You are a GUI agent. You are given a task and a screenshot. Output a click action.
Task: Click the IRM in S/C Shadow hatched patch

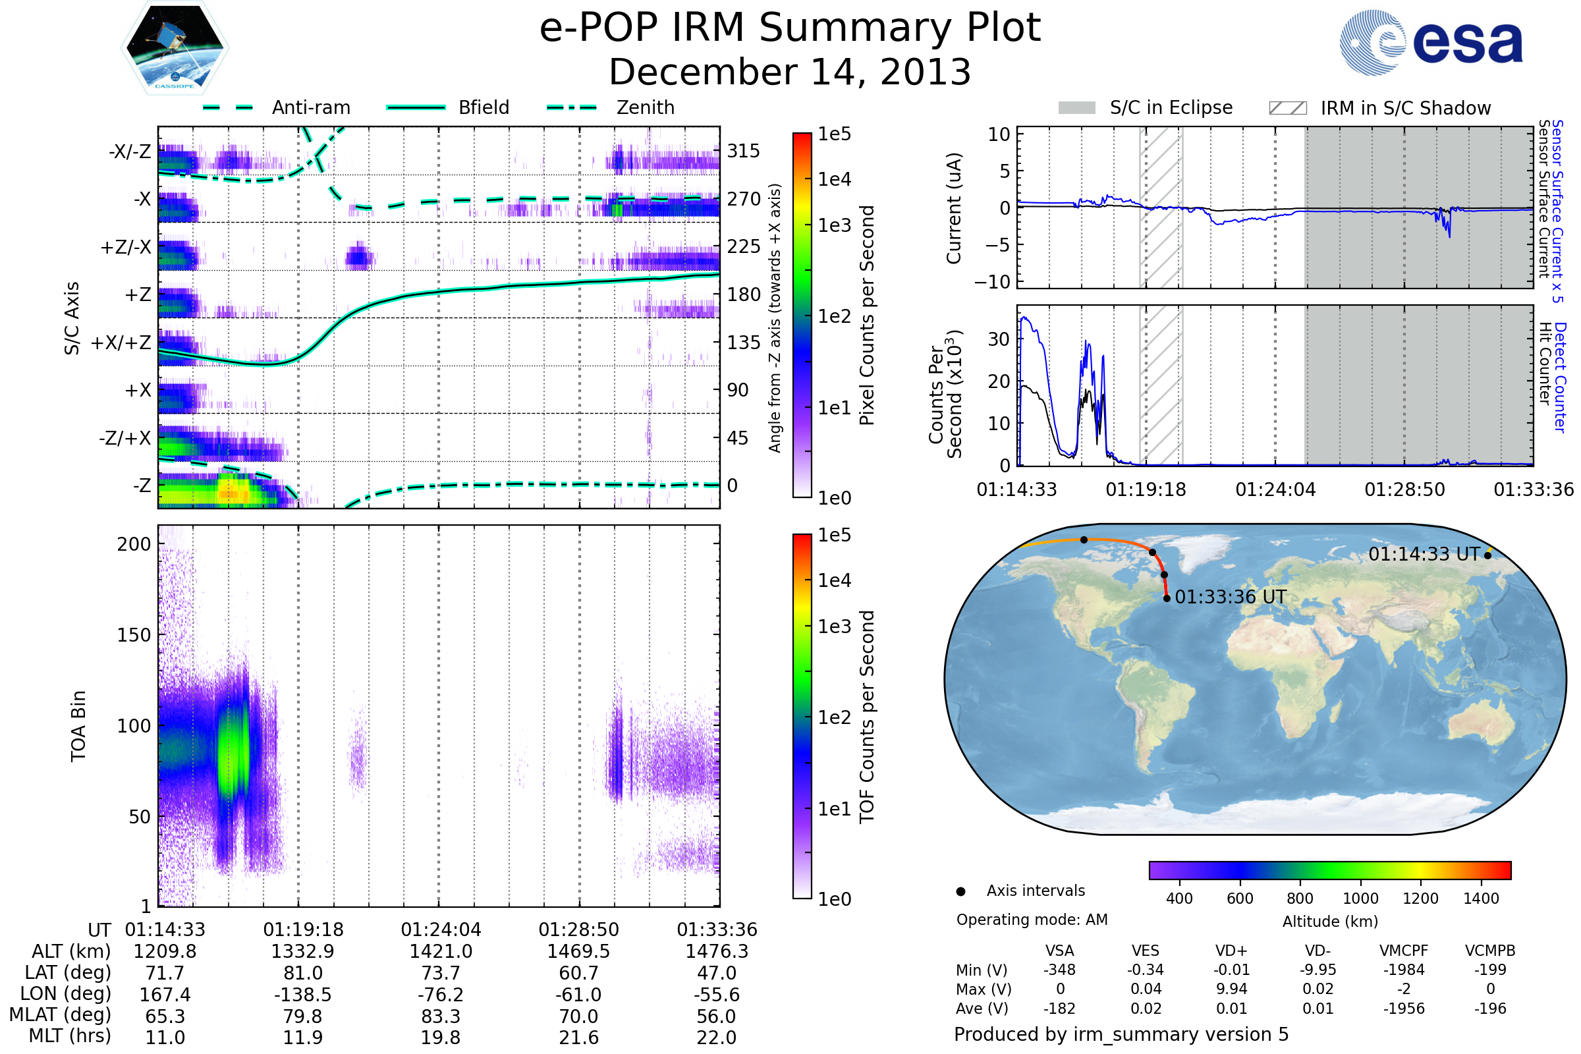(x=1287, y=108)
